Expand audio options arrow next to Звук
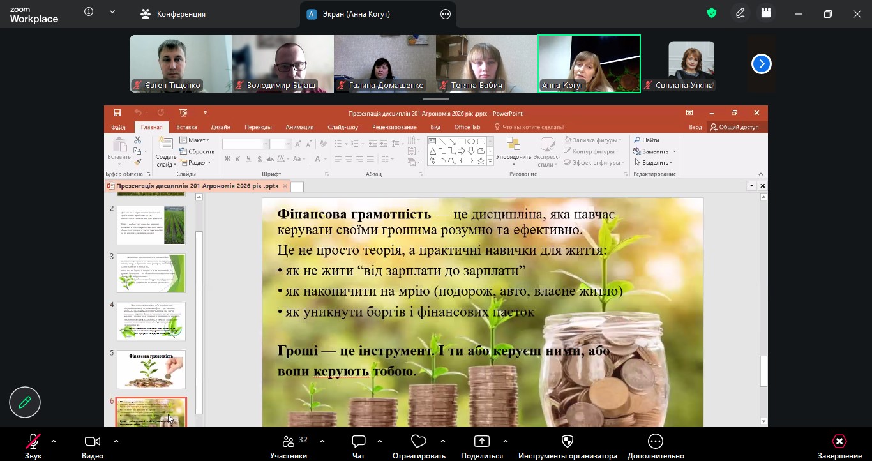Viewport: 872px width, 461px height. (x=54, y=441)
